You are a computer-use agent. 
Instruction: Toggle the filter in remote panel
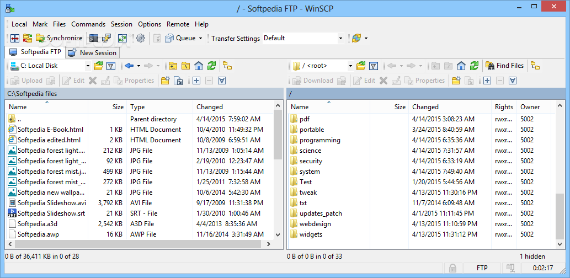[x=374, y=66]
